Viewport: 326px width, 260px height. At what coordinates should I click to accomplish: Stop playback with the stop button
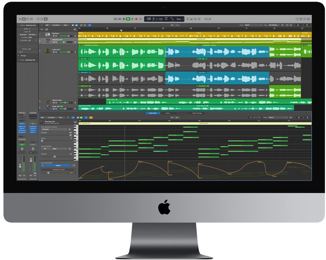coord(124,19)
